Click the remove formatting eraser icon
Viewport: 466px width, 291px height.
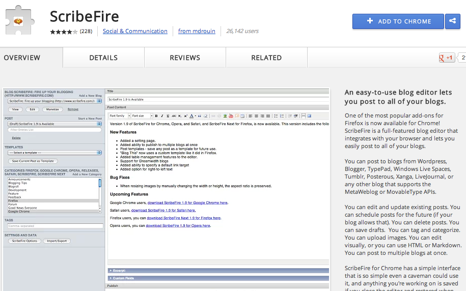[x=206, y=116]
